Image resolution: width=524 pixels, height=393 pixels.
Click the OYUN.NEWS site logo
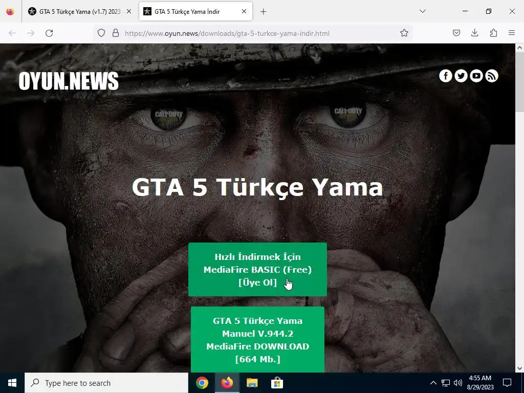pyautogui.click(x=69, y=81)
